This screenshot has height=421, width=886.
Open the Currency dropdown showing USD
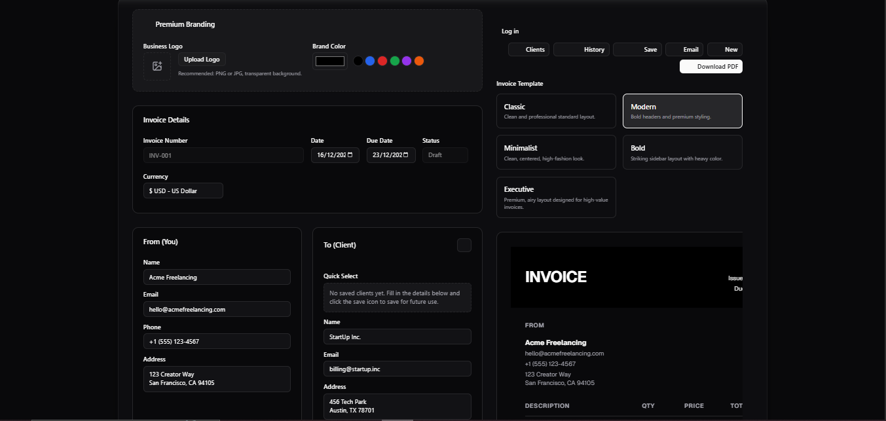pyautogui.click(x=183, y=191)
